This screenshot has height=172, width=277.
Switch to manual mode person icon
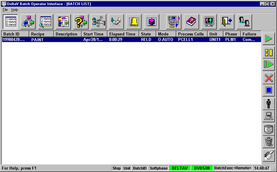click(x=269, y=104)
